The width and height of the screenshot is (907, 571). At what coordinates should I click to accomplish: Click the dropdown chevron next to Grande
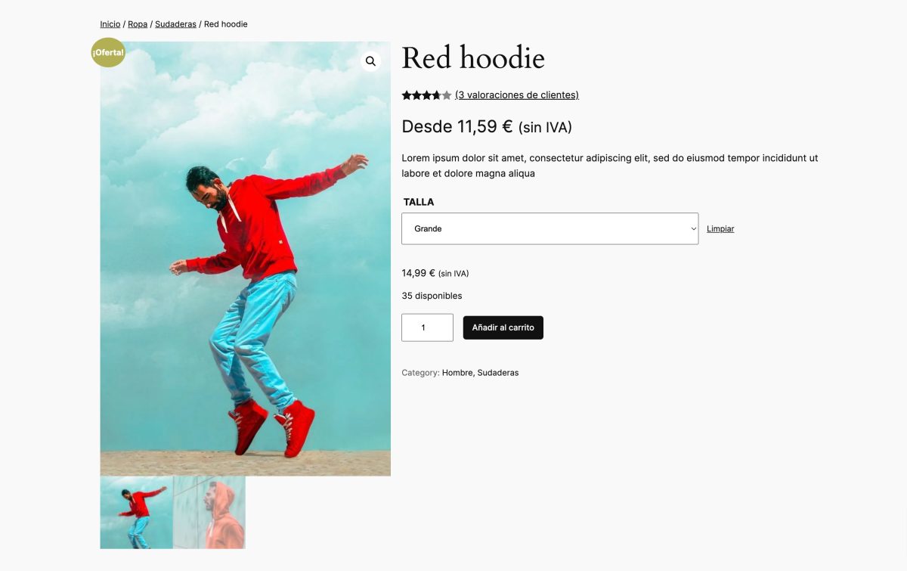pos(692,228)
